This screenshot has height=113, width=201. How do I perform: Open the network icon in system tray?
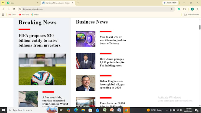tap(178, 110)
